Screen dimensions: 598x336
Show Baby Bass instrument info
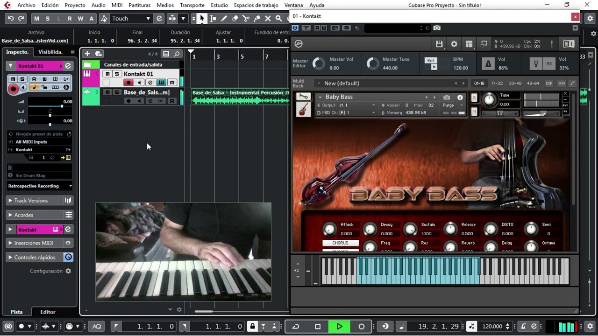point(460,98)
